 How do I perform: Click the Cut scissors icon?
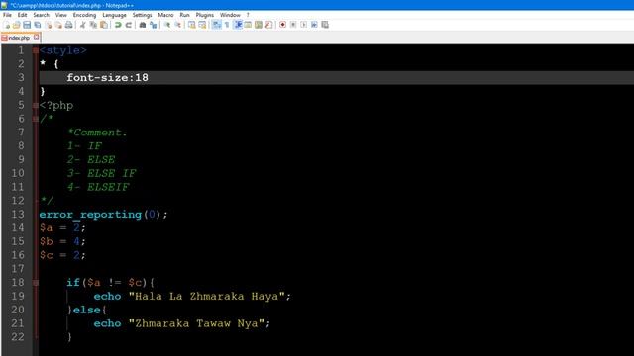click(x=82, y=25)
